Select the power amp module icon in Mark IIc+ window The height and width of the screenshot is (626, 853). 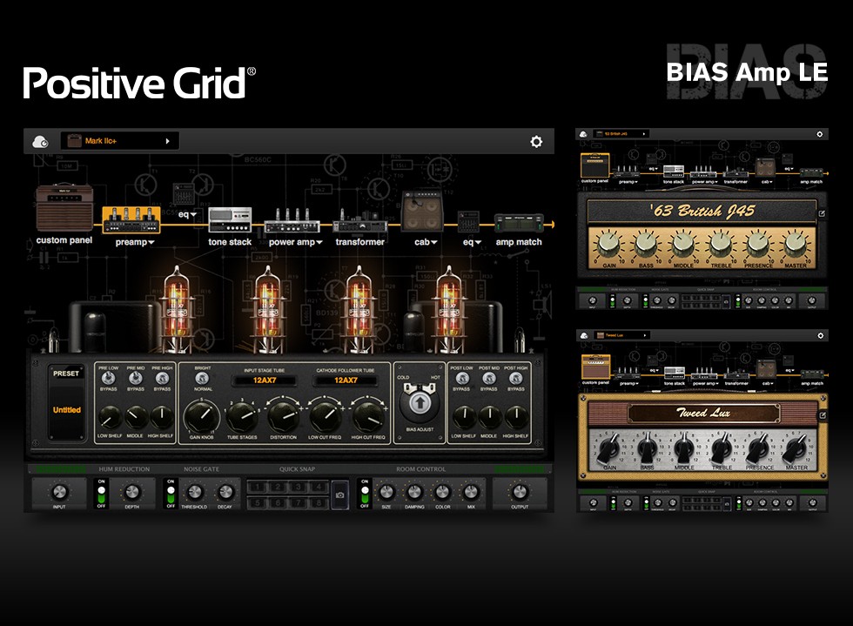[292, 220]
